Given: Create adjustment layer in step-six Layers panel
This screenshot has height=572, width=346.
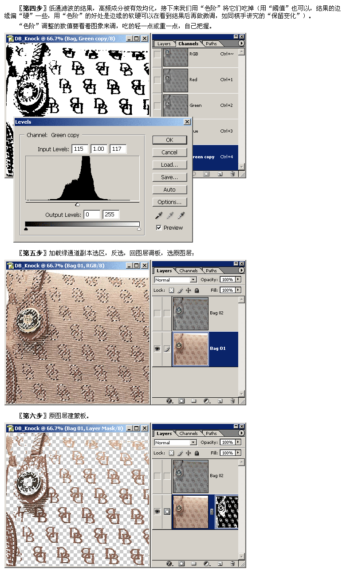Looking at the screenshot, I should coord(207,564).
